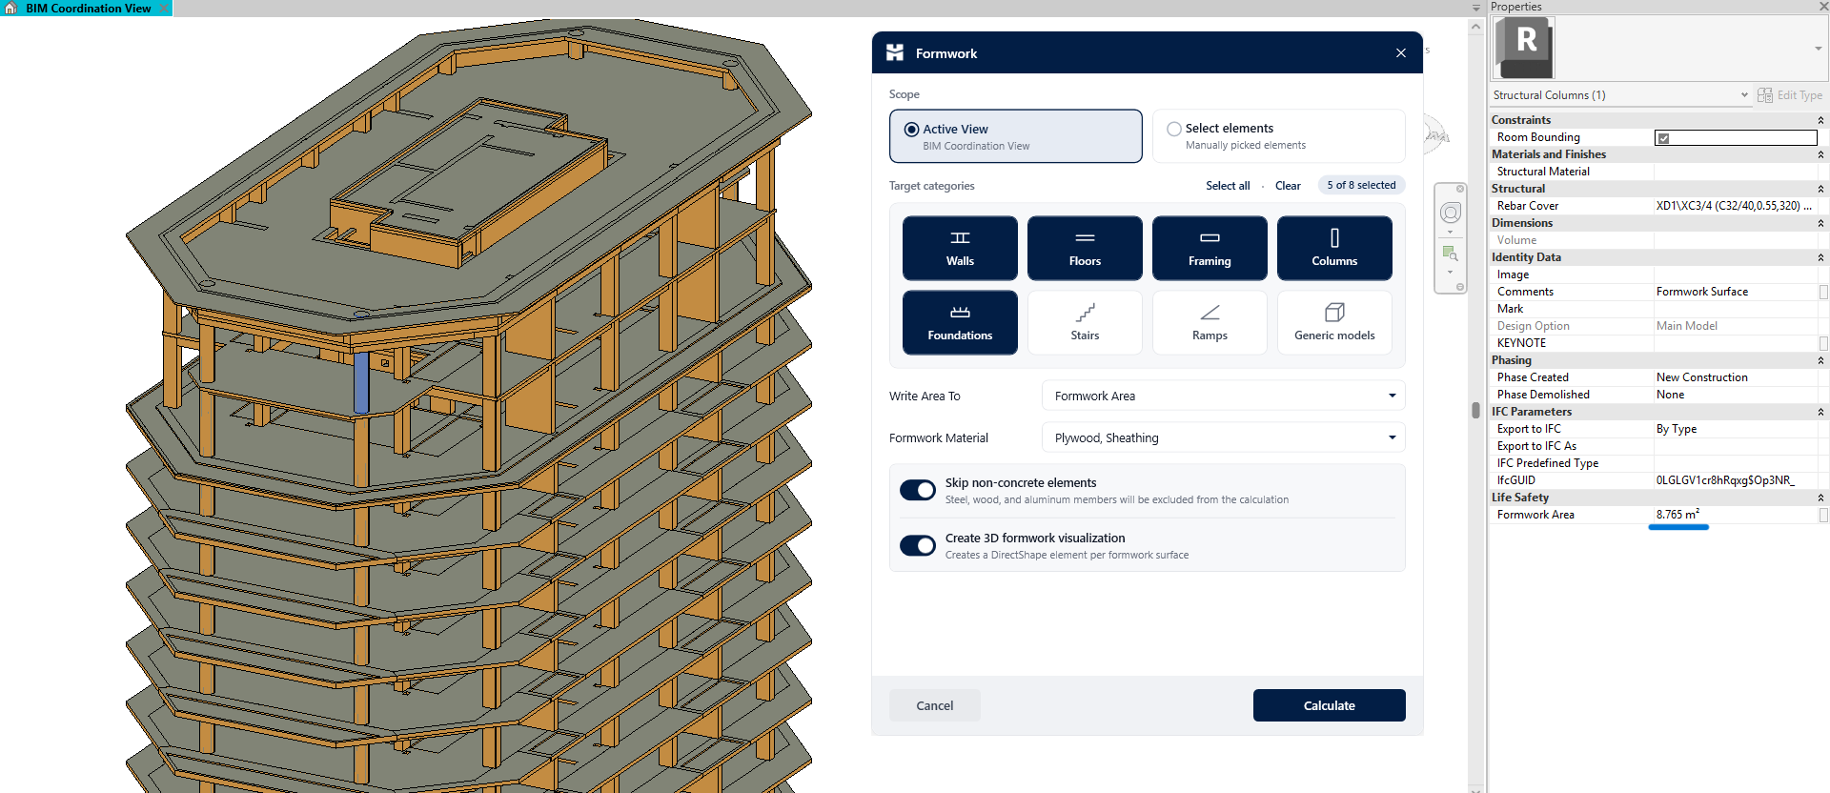Screen dimensions: 1830x793
Task: Close the navigation bar via its top x
Action: tap(1459, 189)
